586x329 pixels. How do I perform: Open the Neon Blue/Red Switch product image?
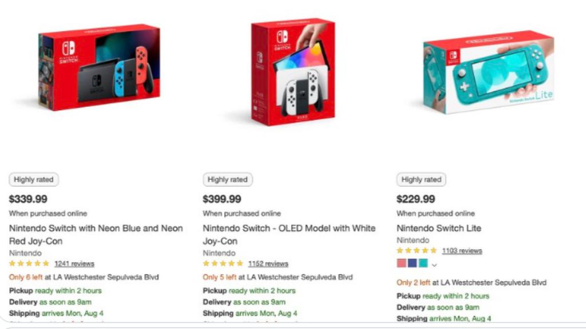100,69
